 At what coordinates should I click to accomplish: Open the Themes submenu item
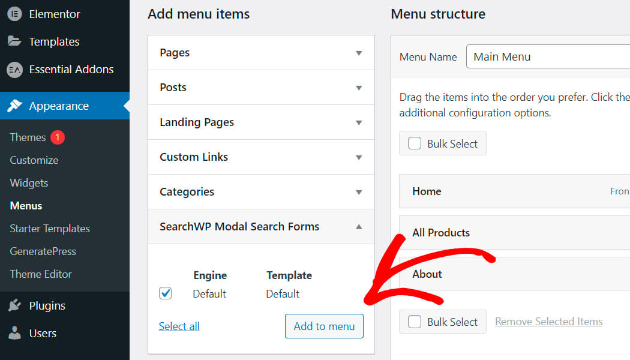[x=28, y=137]
